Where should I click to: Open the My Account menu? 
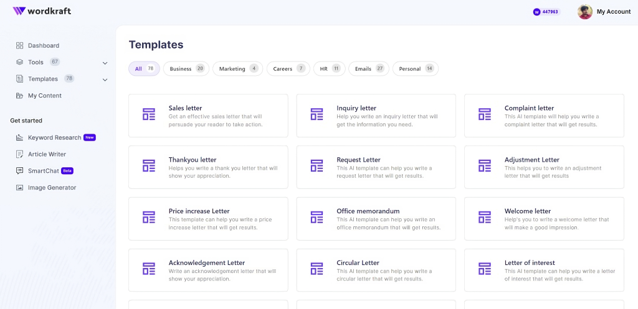[614, 12]
